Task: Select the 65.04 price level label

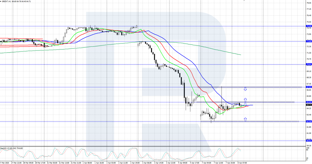Action: click(x=309, y=102)
